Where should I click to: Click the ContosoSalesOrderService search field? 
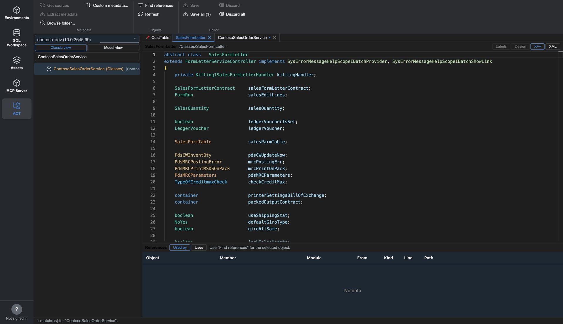87,57
